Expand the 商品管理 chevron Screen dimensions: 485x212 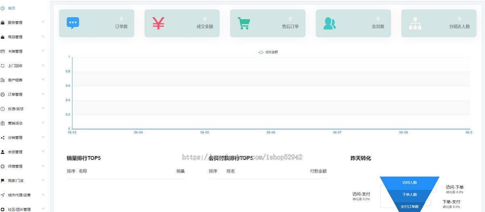click(43, 37)
